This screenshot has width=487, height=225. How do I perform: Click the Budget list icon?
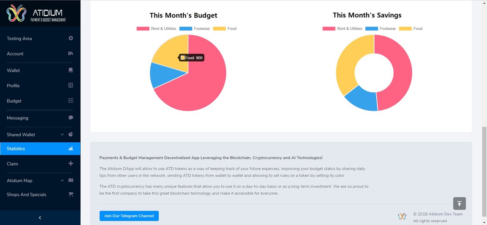pyautogui.click(x=71, y=101)
